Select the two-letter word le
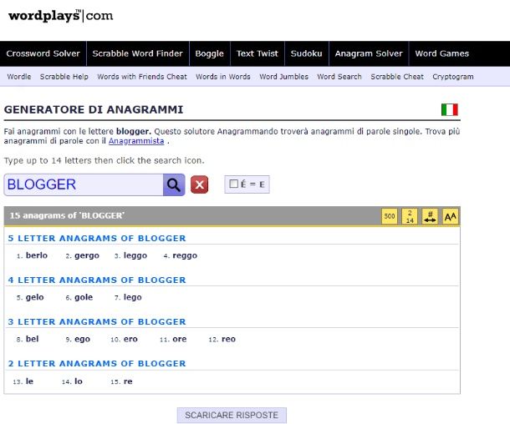 click(29, 381)
